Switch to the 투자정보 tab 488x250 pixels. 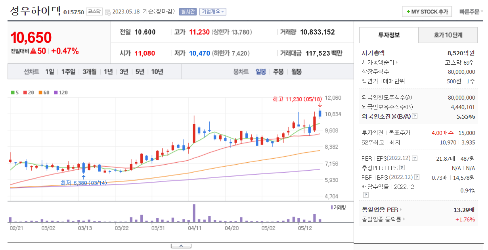(389, 35)
